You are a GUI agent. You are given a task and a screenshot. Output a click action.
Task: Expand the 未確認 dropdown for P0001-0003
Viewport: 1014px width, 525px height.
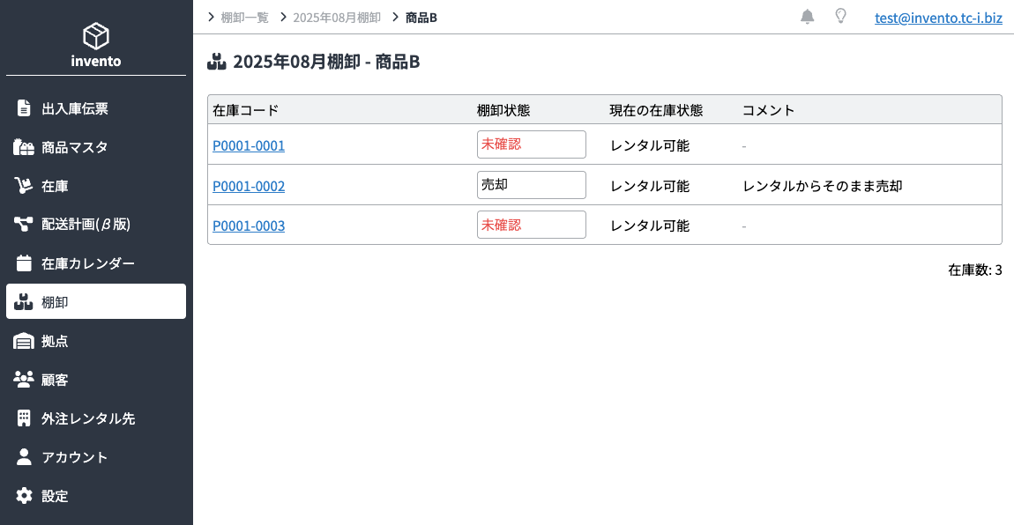[532, 225]
